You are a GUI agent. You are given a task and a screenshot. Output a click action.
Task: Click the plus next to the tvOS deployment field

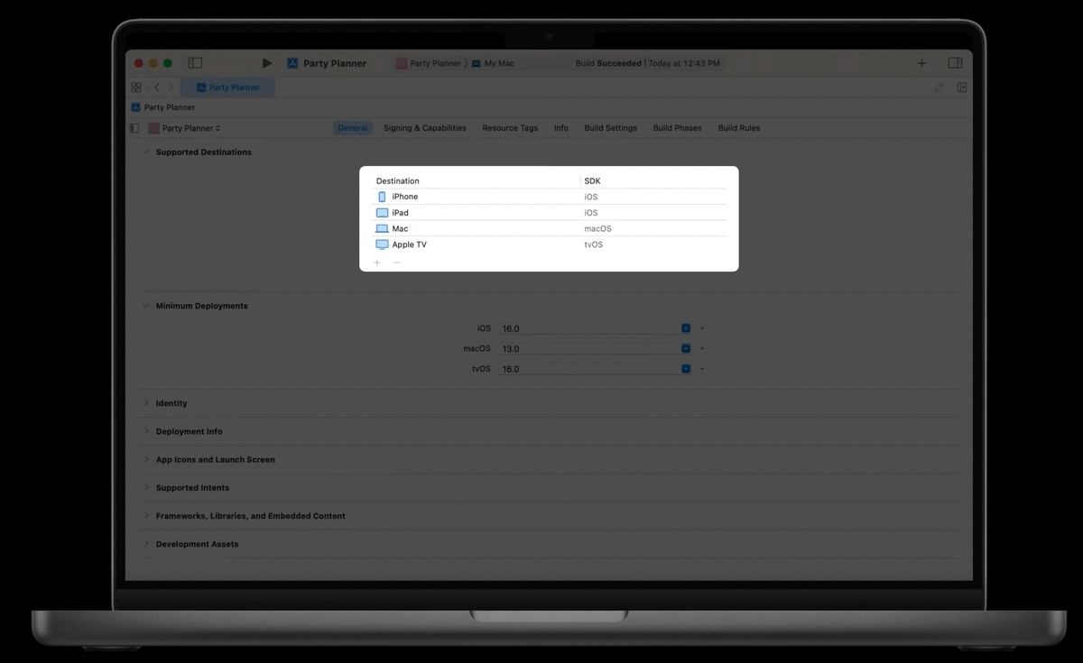tap(702, 369)
